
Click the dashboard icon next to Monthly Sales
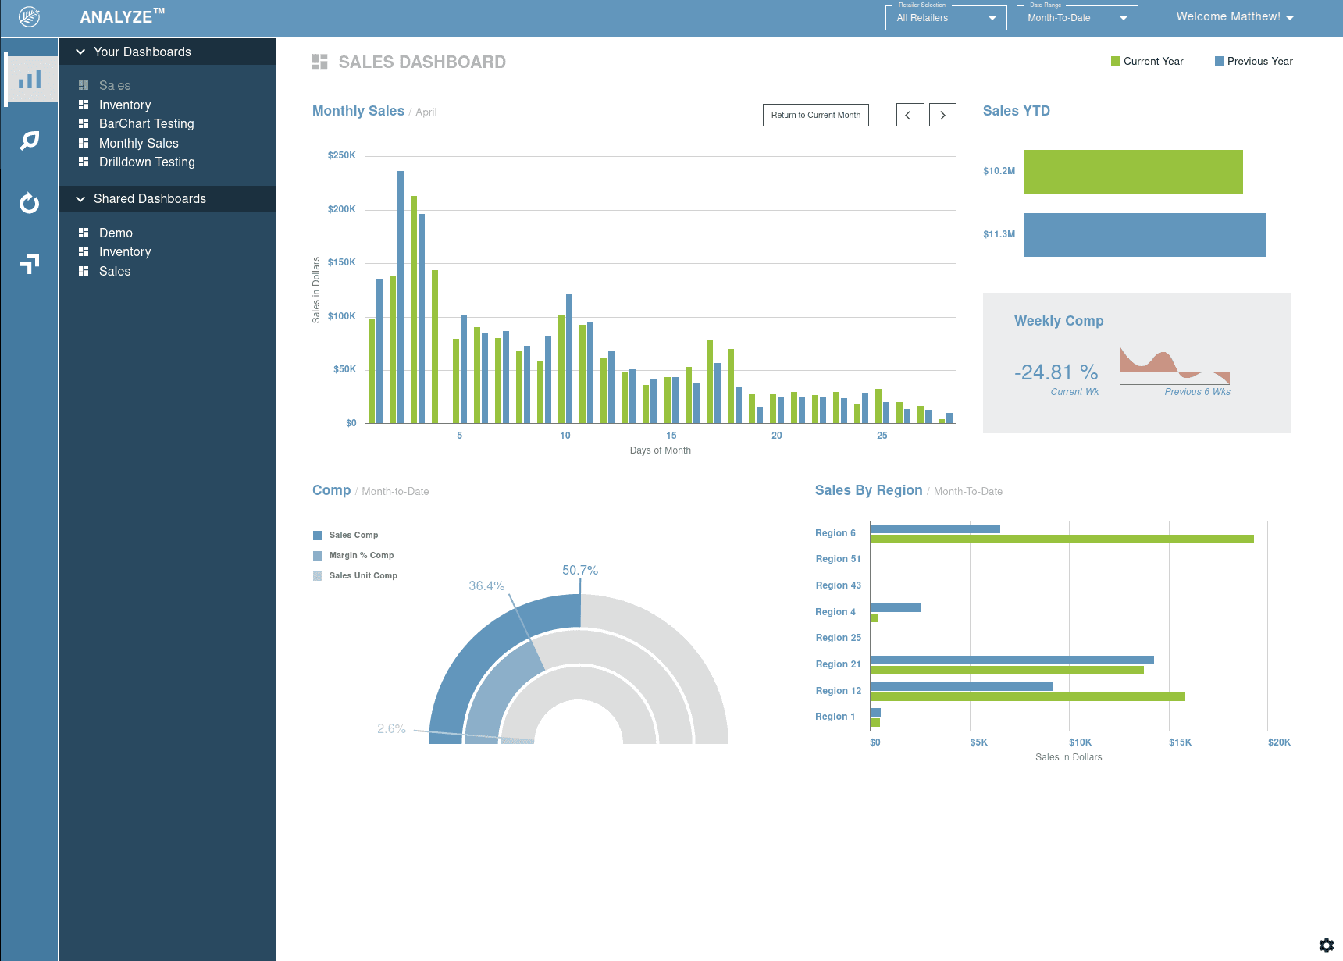(x=84, y=143)
